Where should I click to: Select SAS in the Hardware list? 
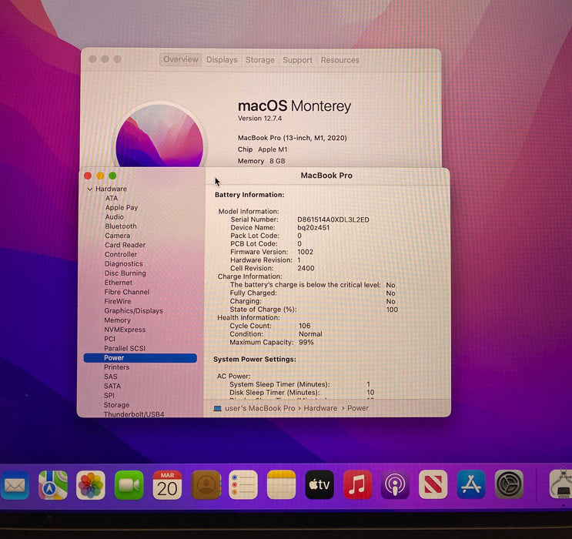click(111, 377)
